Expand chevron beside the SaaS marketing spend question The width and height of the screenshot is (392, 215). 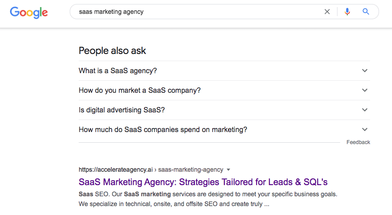(x=365, y=129)
